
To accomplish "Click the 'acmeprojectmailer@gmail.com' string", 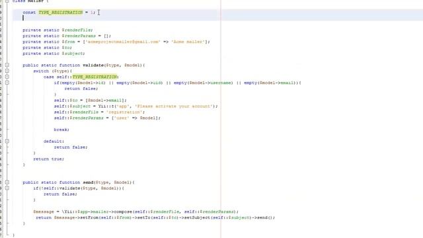I will 123,42.
